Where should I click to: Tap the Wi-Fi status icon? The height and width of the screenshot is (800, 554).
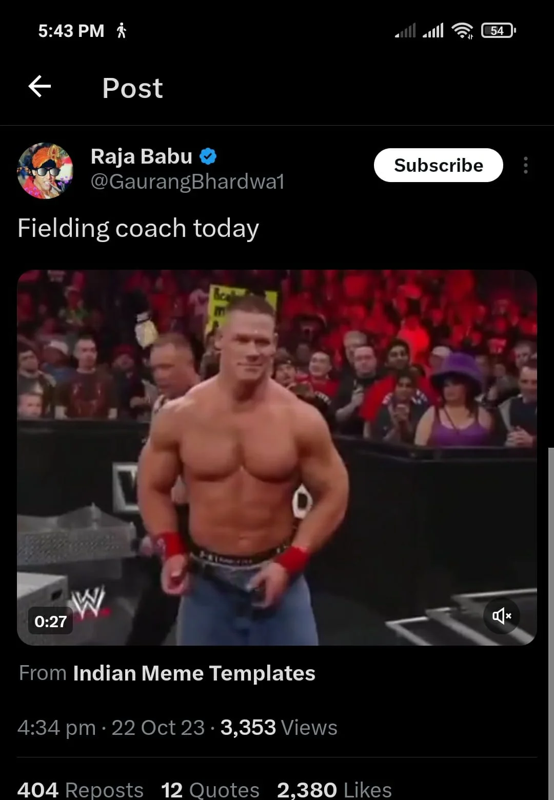point(462,31)
